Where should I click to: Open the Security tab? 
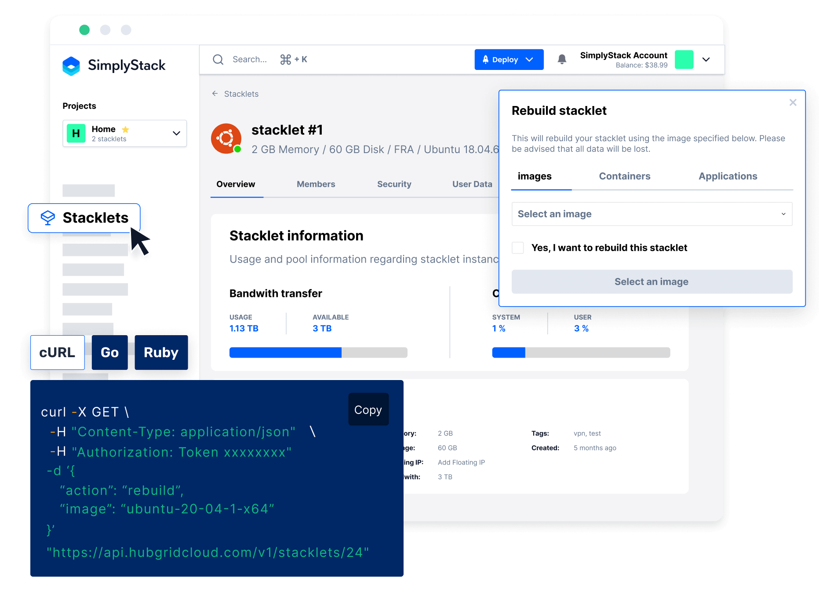click(x=394, y=184)
